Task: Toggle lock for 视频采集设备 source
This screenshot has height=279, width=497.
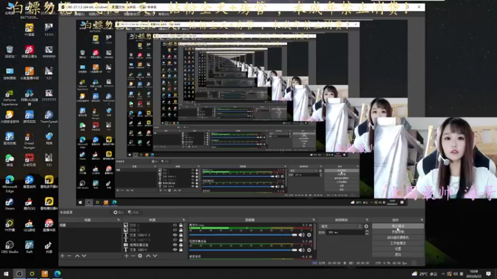Action: (x=181, y=245)
